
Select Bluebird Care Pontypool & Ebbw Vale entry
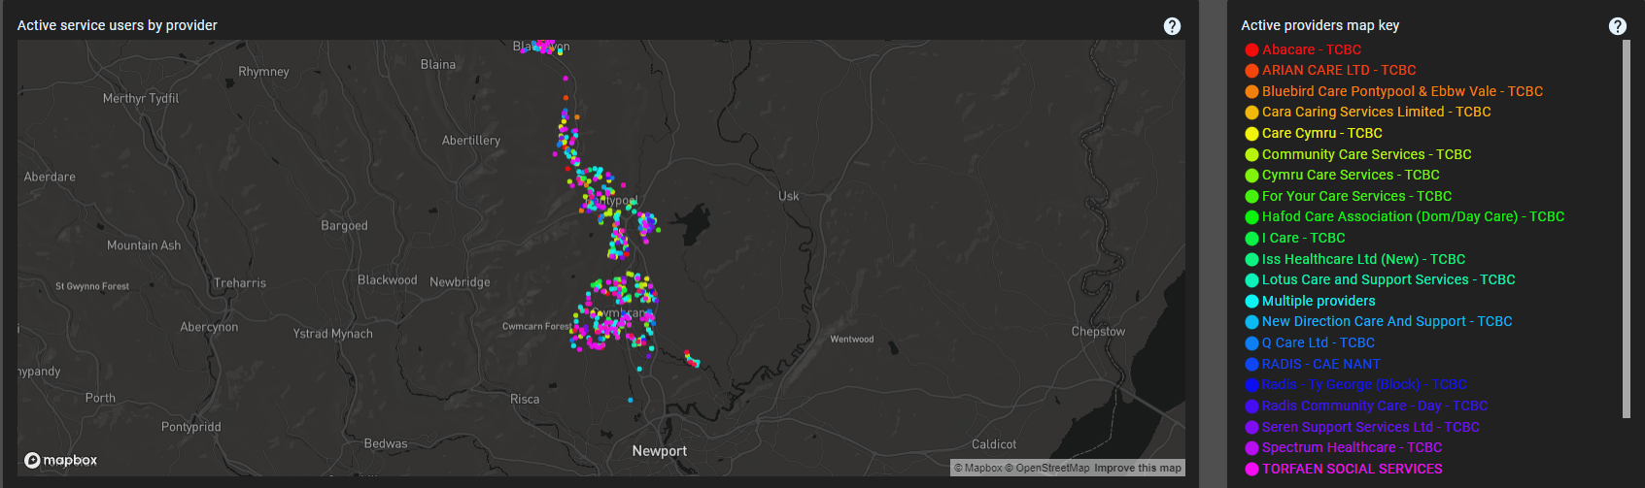(x=1402, y=91)
